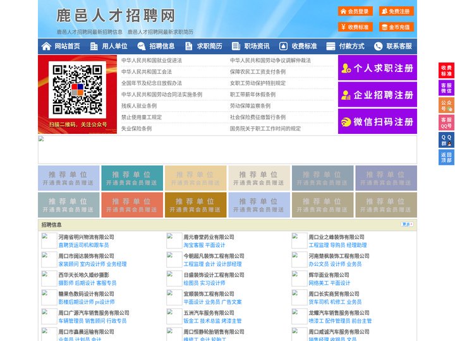Open 辉华面业有限公司 company link
This screenshot has width=455, height=341.
pos(329,275)
